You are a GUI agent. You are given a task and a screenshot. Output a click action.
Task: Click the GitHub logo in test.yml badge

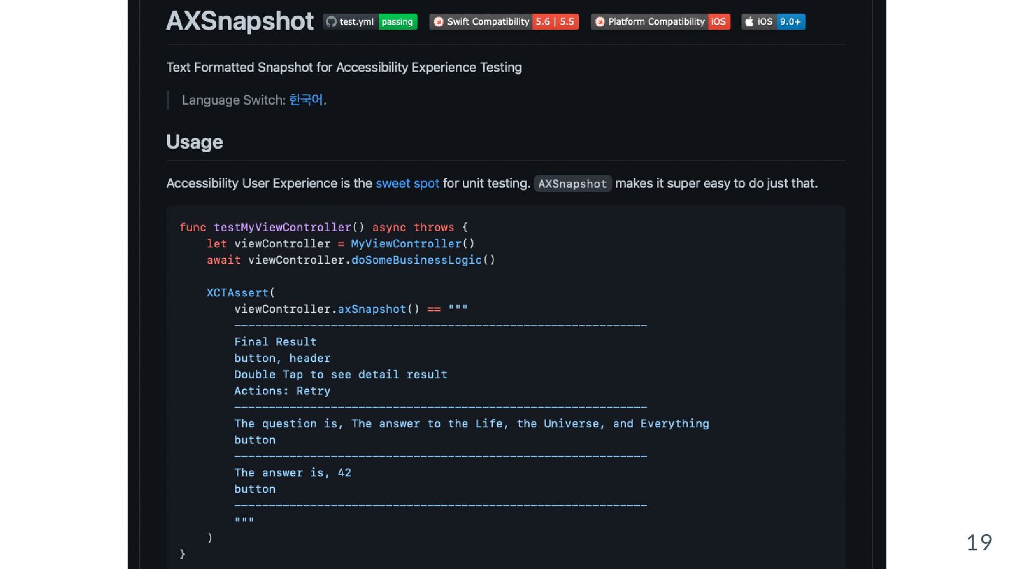pos(331,22)
